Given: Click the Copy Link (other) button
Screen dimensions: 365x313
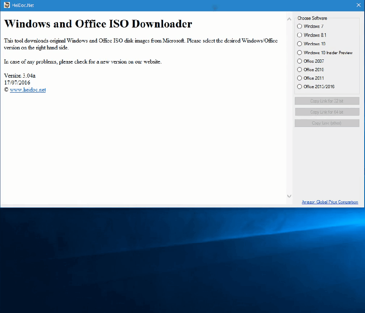Looking at the screenshot, I should 327,123.
